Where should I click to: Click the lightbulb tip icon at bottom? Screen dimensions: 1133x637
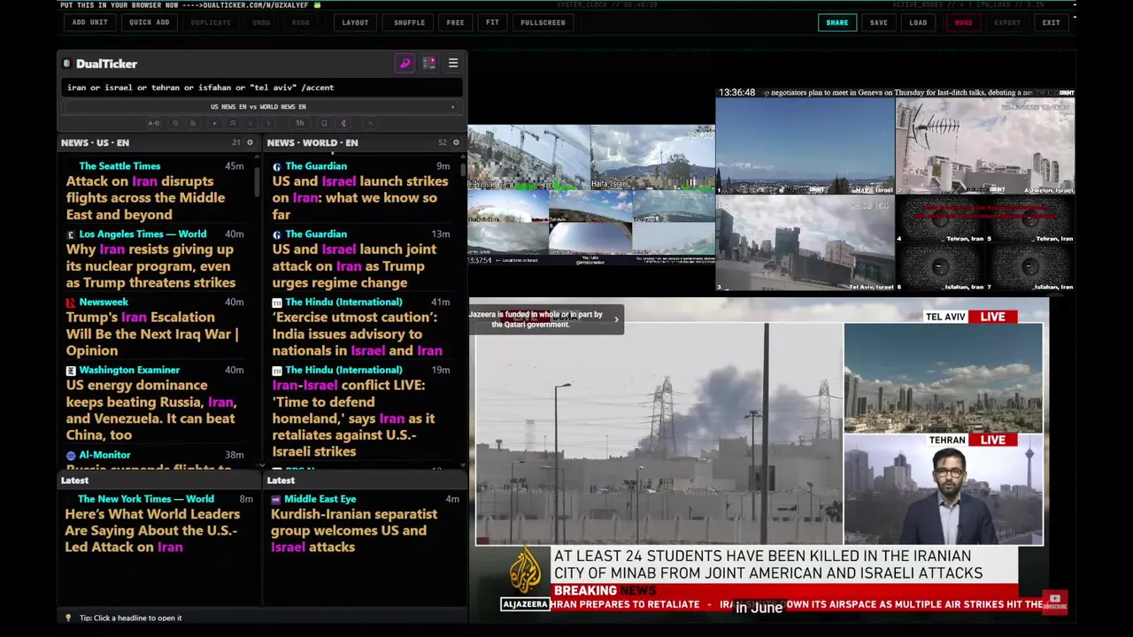[x=68, y=618]
